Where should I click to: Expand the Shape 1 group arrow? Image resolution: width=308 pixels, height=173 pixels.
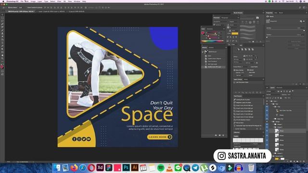(x=273, y=124)
